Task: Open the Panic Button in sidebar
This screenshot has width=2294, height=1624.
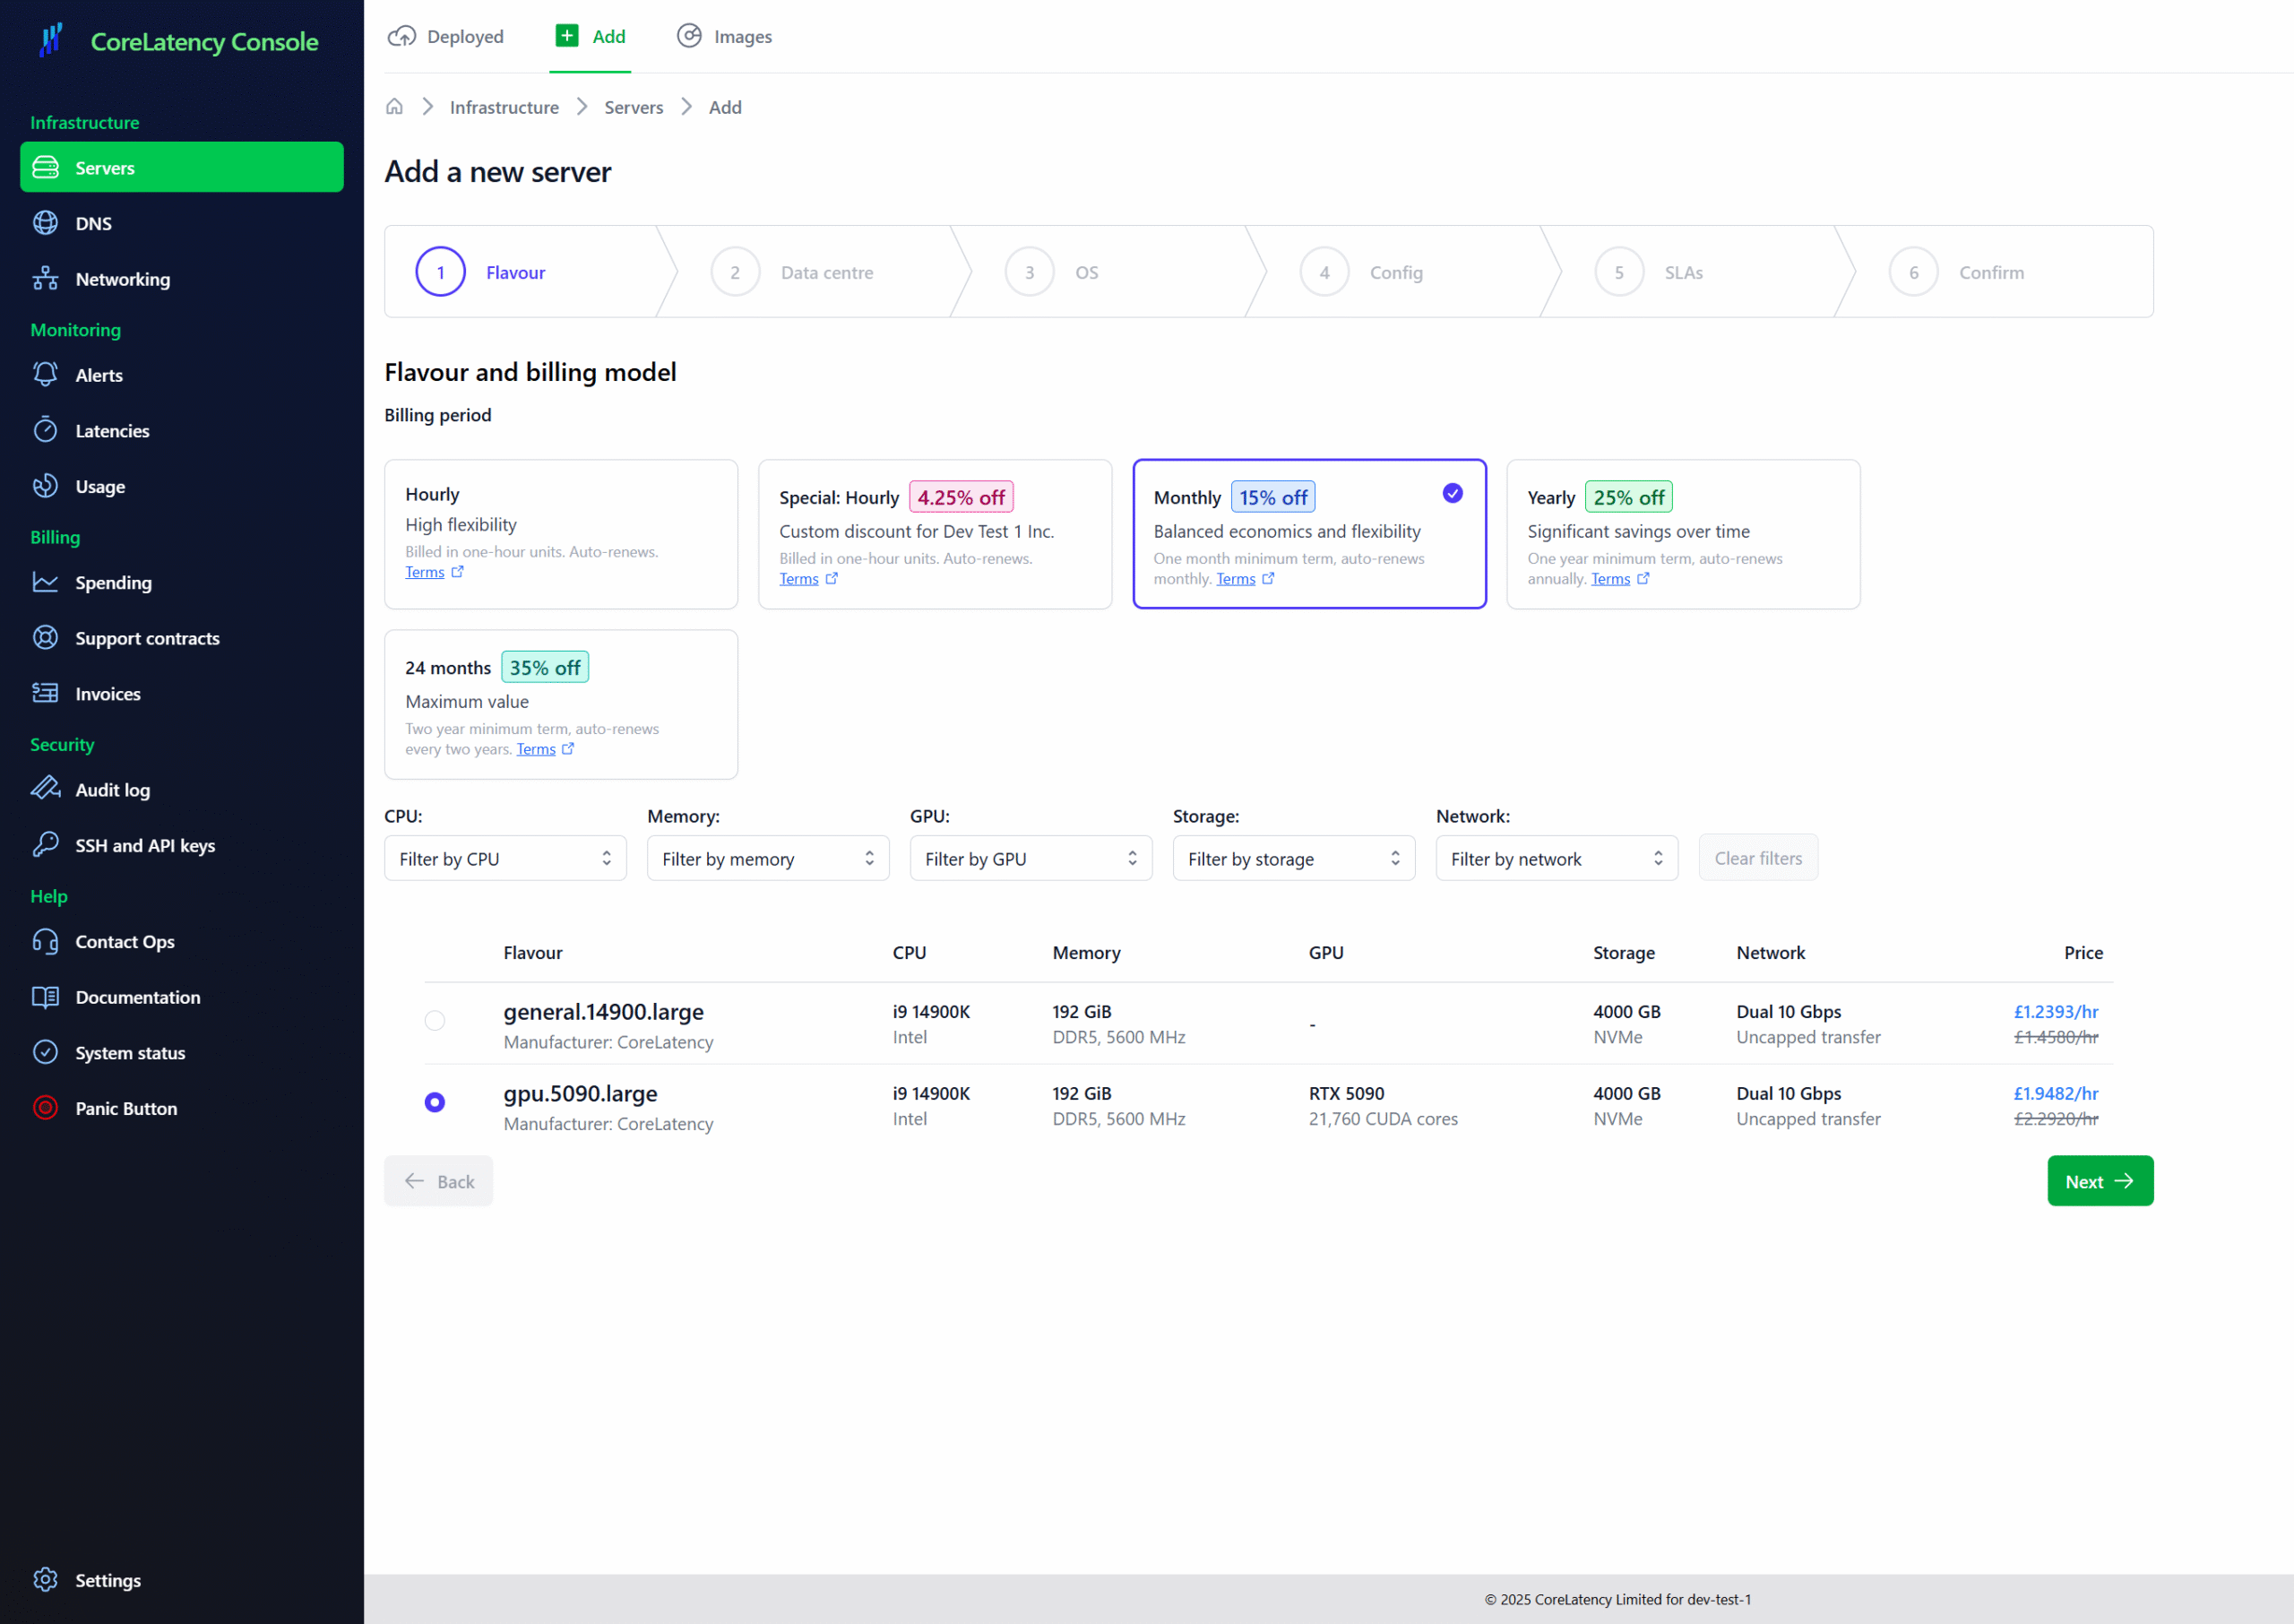Action: click(x=125, y=1108)
